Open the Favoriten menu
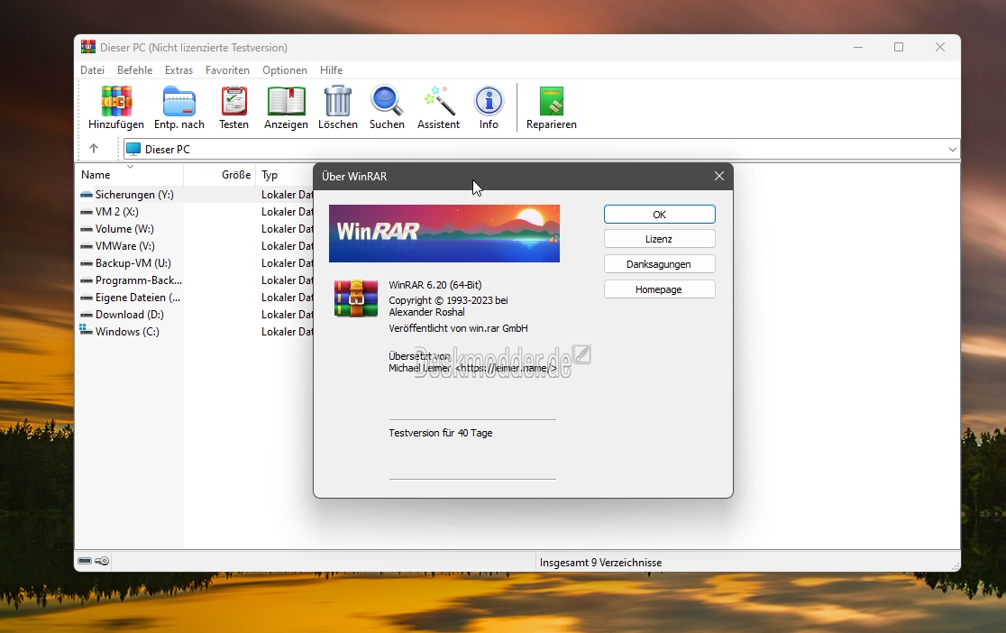The height and width of the screenshot is (633, 1006). point(227,70)
